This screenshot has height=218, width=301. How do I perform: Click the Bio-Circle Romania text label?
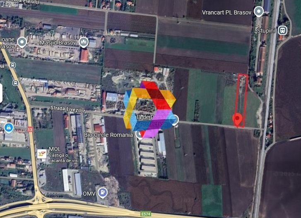[x=108, y=135]
